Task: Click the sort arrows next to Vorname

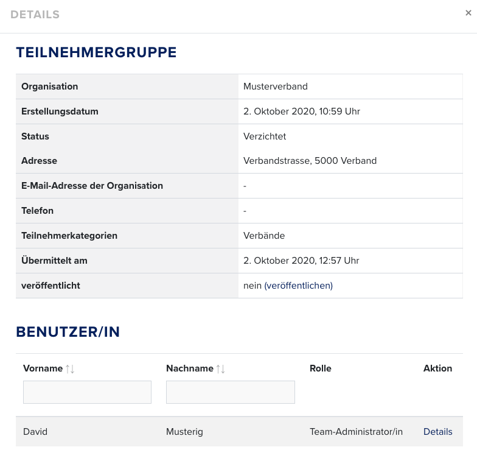Action: [x=70, y=368]
